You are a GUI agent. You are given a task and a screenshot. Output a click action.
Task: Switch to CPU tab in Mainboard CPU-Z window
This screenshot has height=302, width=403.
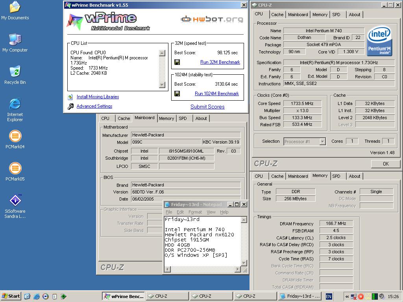(105, 118)
